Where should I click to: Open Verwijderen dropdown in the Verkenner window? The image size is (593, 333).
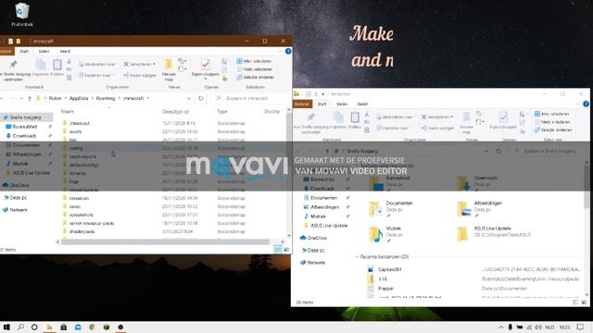point(437,117)
